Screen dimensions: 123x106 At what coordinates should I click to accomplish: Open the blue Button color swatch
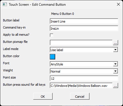52,57
